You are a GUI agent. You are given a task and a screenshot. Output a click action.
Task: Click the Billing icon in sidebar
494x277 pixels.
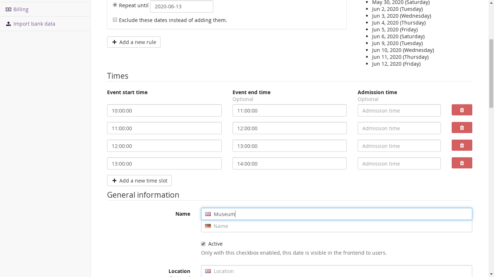8,9
